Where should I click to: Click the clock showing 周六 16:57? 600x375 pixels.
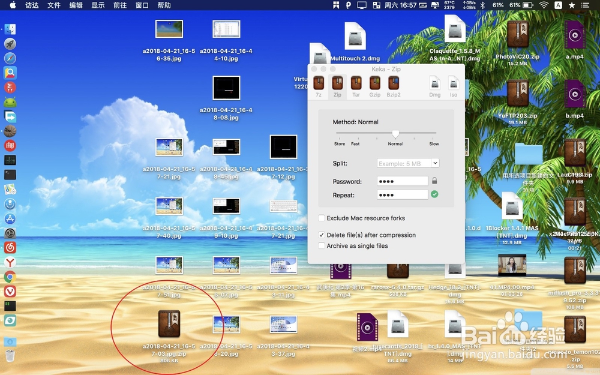[x=400, y=5]
